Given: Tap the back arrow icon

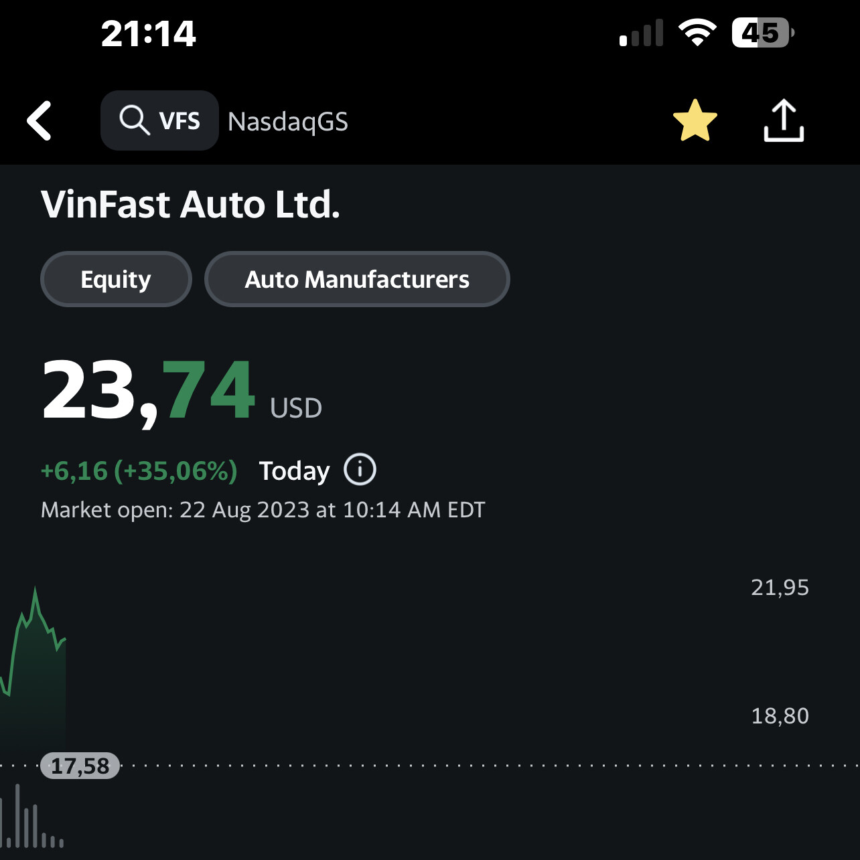Looking at the screenshot, I should coord(40,121).
